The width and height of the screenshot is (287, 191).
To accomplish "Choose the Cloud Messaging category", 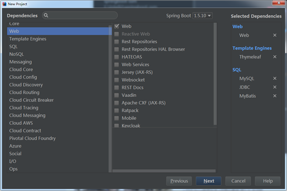I will pyautogui.click(x=59, y=115).
